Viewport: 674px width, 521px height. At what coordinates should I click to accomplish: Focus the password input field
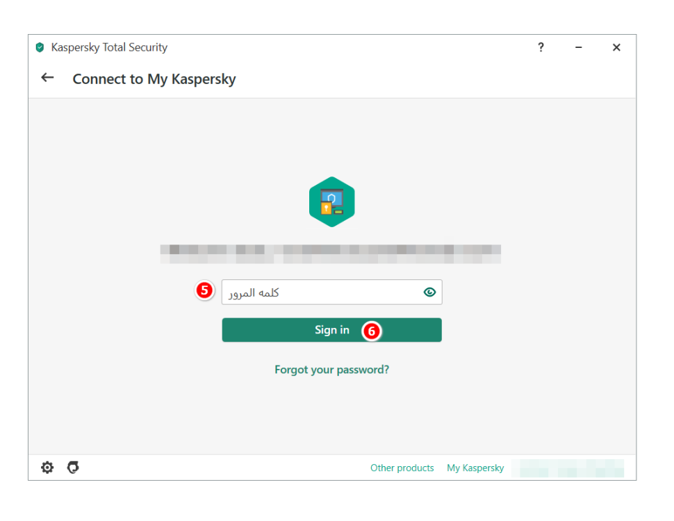pos(320,292)
